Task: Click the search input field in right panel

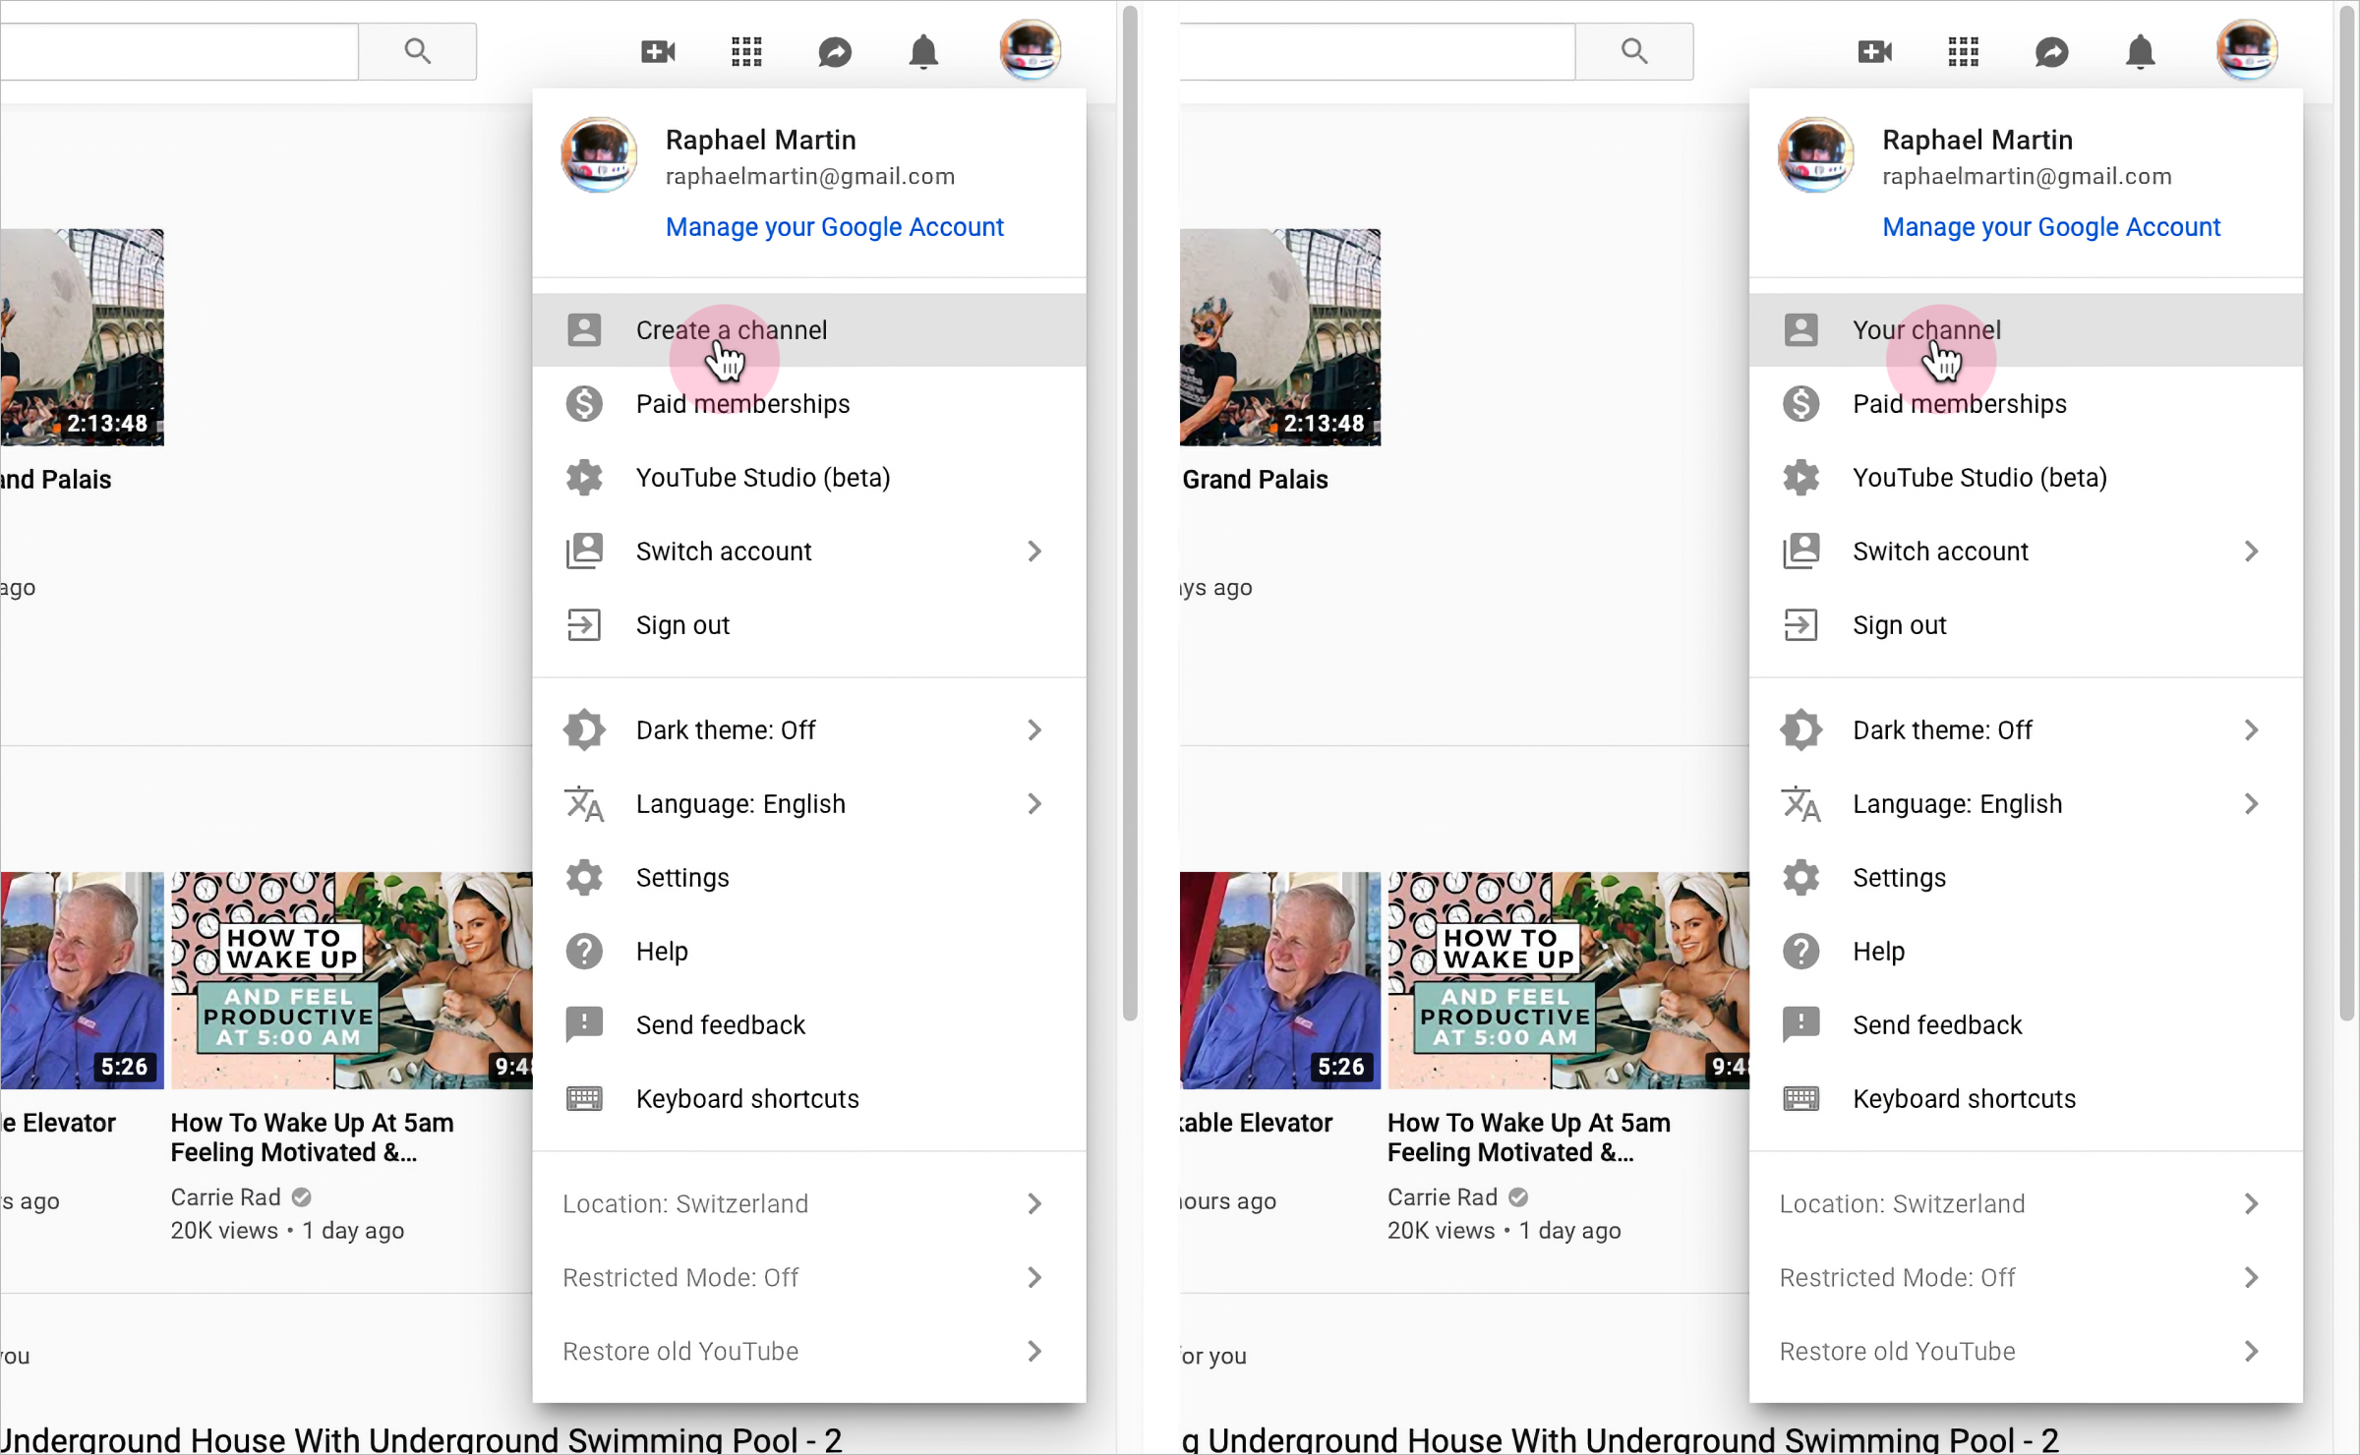Action: click(1377, 51)
